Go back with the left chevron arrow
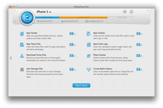The height and width of the screenshot is (108, 163). click(11, 58)
